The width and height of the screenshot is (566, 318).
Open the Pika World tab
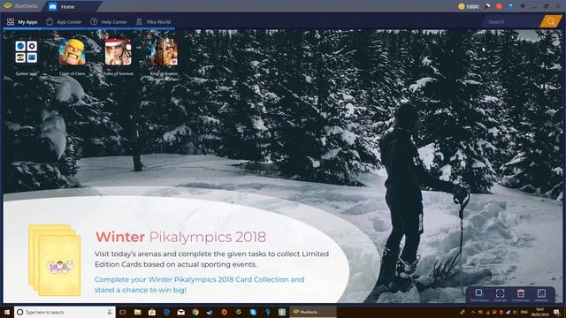[153, 22]
